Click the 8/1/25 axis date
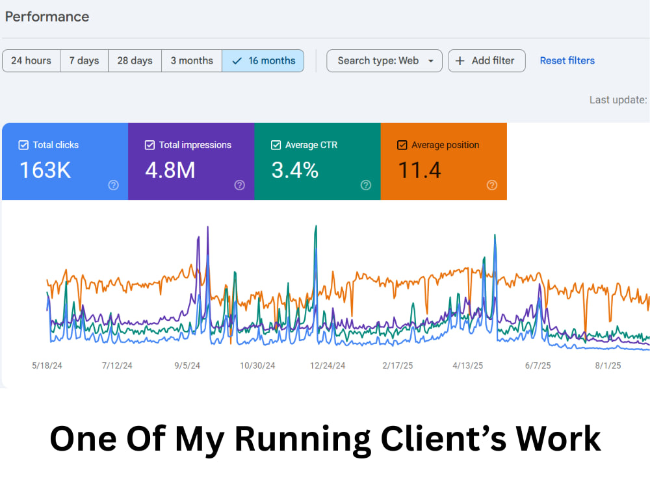650x487 pixels. coord(608,366)
